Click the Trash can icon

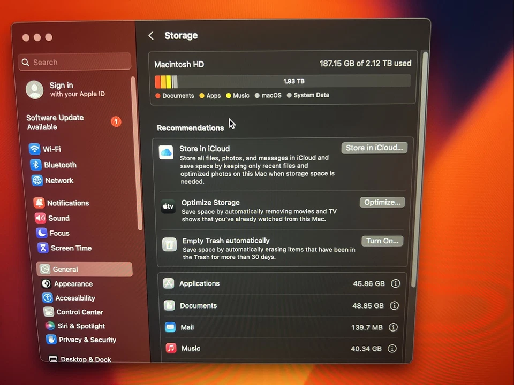170,244
